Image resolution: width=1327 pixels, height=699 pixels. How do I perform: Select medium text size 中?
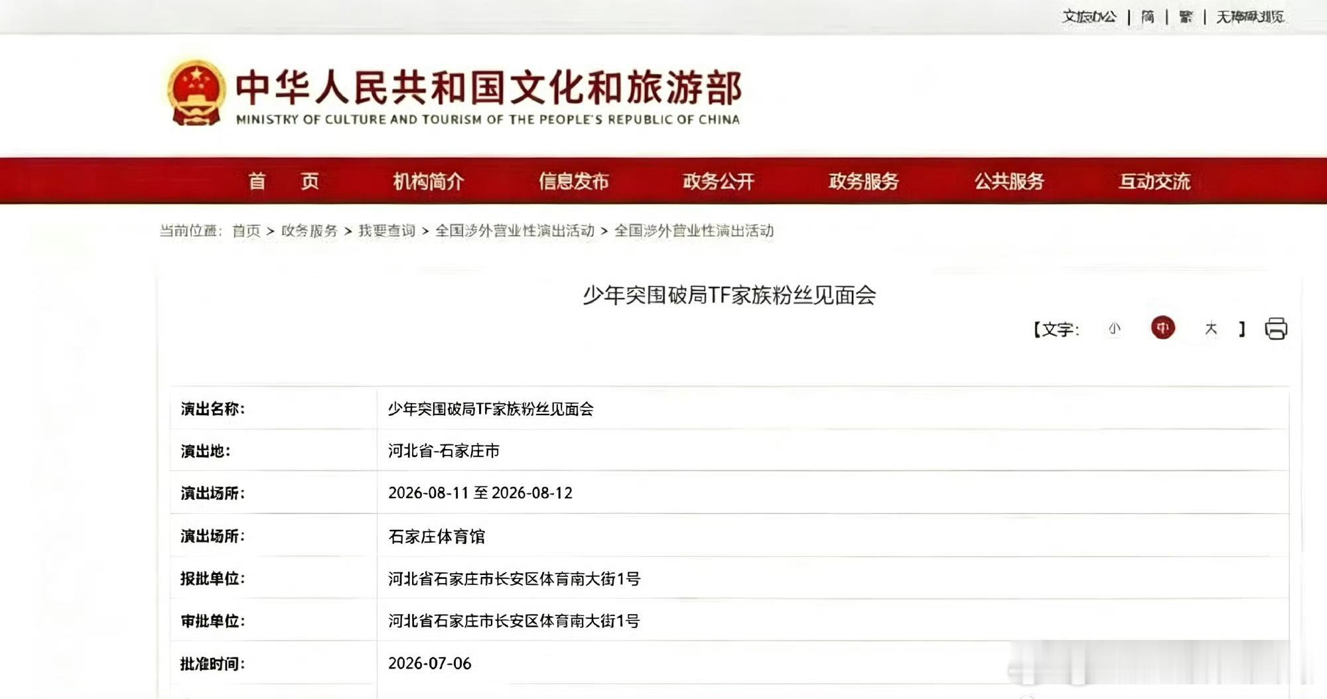point(1162,328)
